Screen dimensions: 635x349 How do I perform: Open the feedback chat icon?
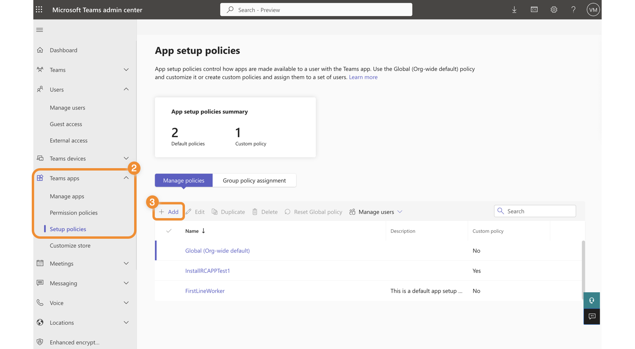pos(592,316)
